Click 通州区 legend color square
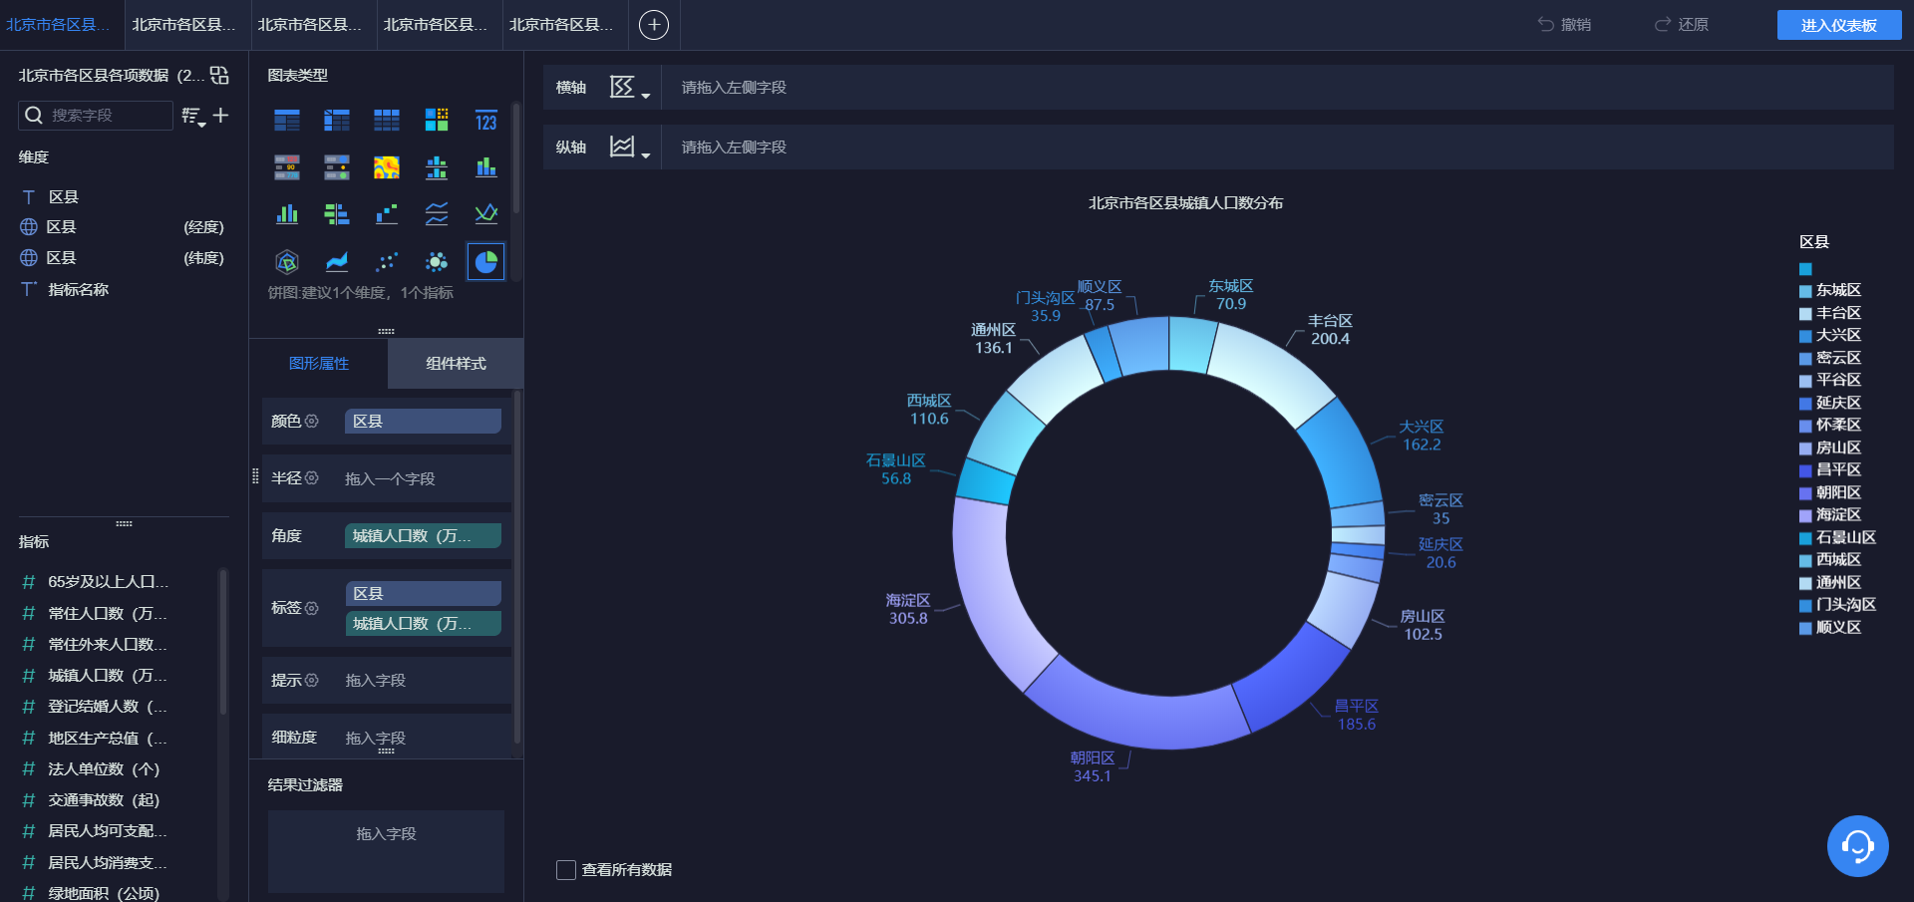The image size is (1914, 902). (1805, 583)
